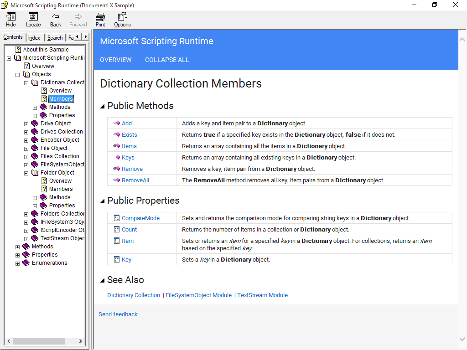467x350 pixels.
Task: Collapse the Public Methods section
Action: tap(103, 106)
